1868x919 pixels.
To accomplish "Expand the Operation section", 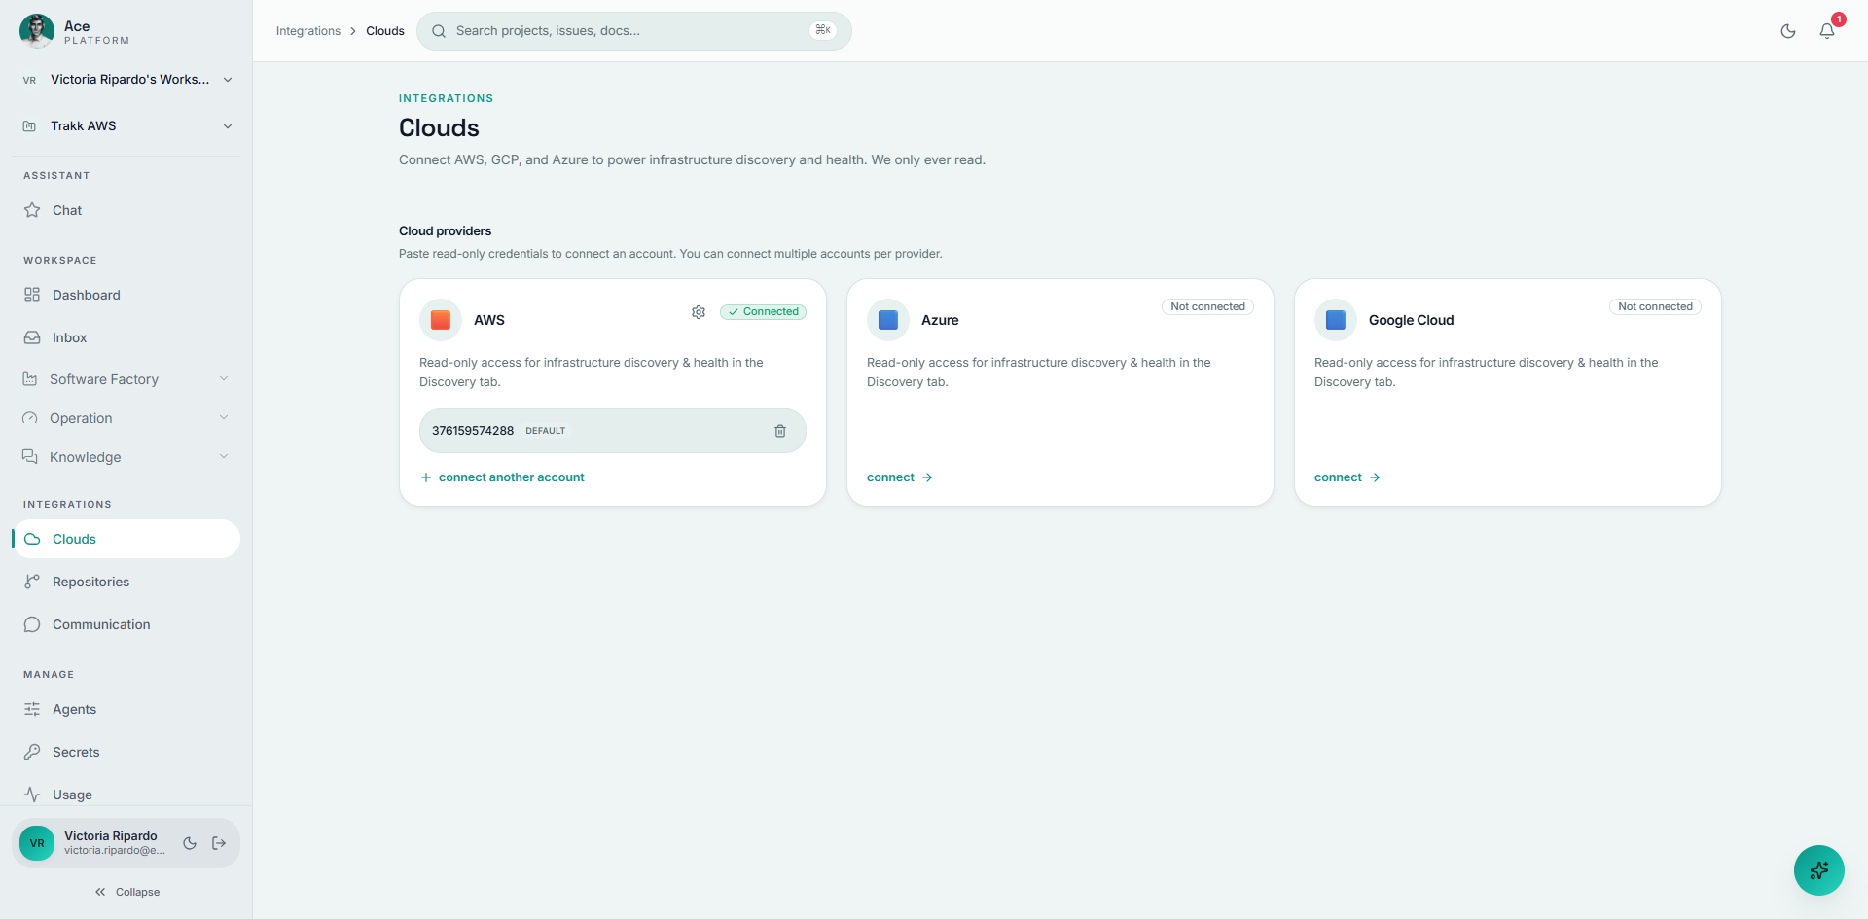I will (126, 418).
